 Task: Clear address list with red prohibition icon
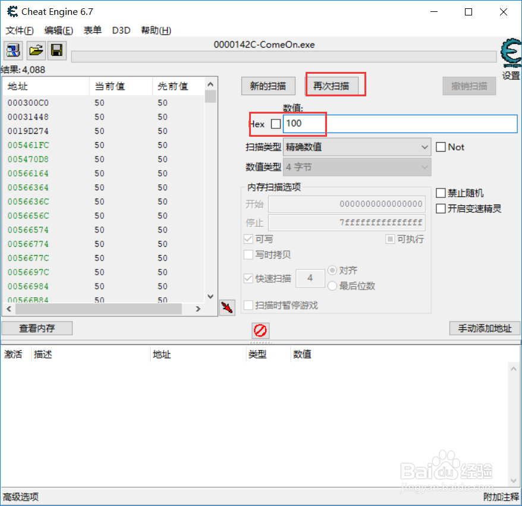coord(260,331)
